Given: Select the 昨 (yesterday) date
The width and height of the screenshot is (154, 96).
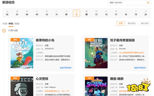Looking at the screenshot, I should pos(66,13).
